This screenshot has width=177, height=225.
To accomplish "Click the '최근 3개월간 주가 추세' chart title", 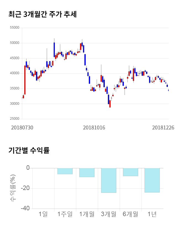I will click(42, 14).
